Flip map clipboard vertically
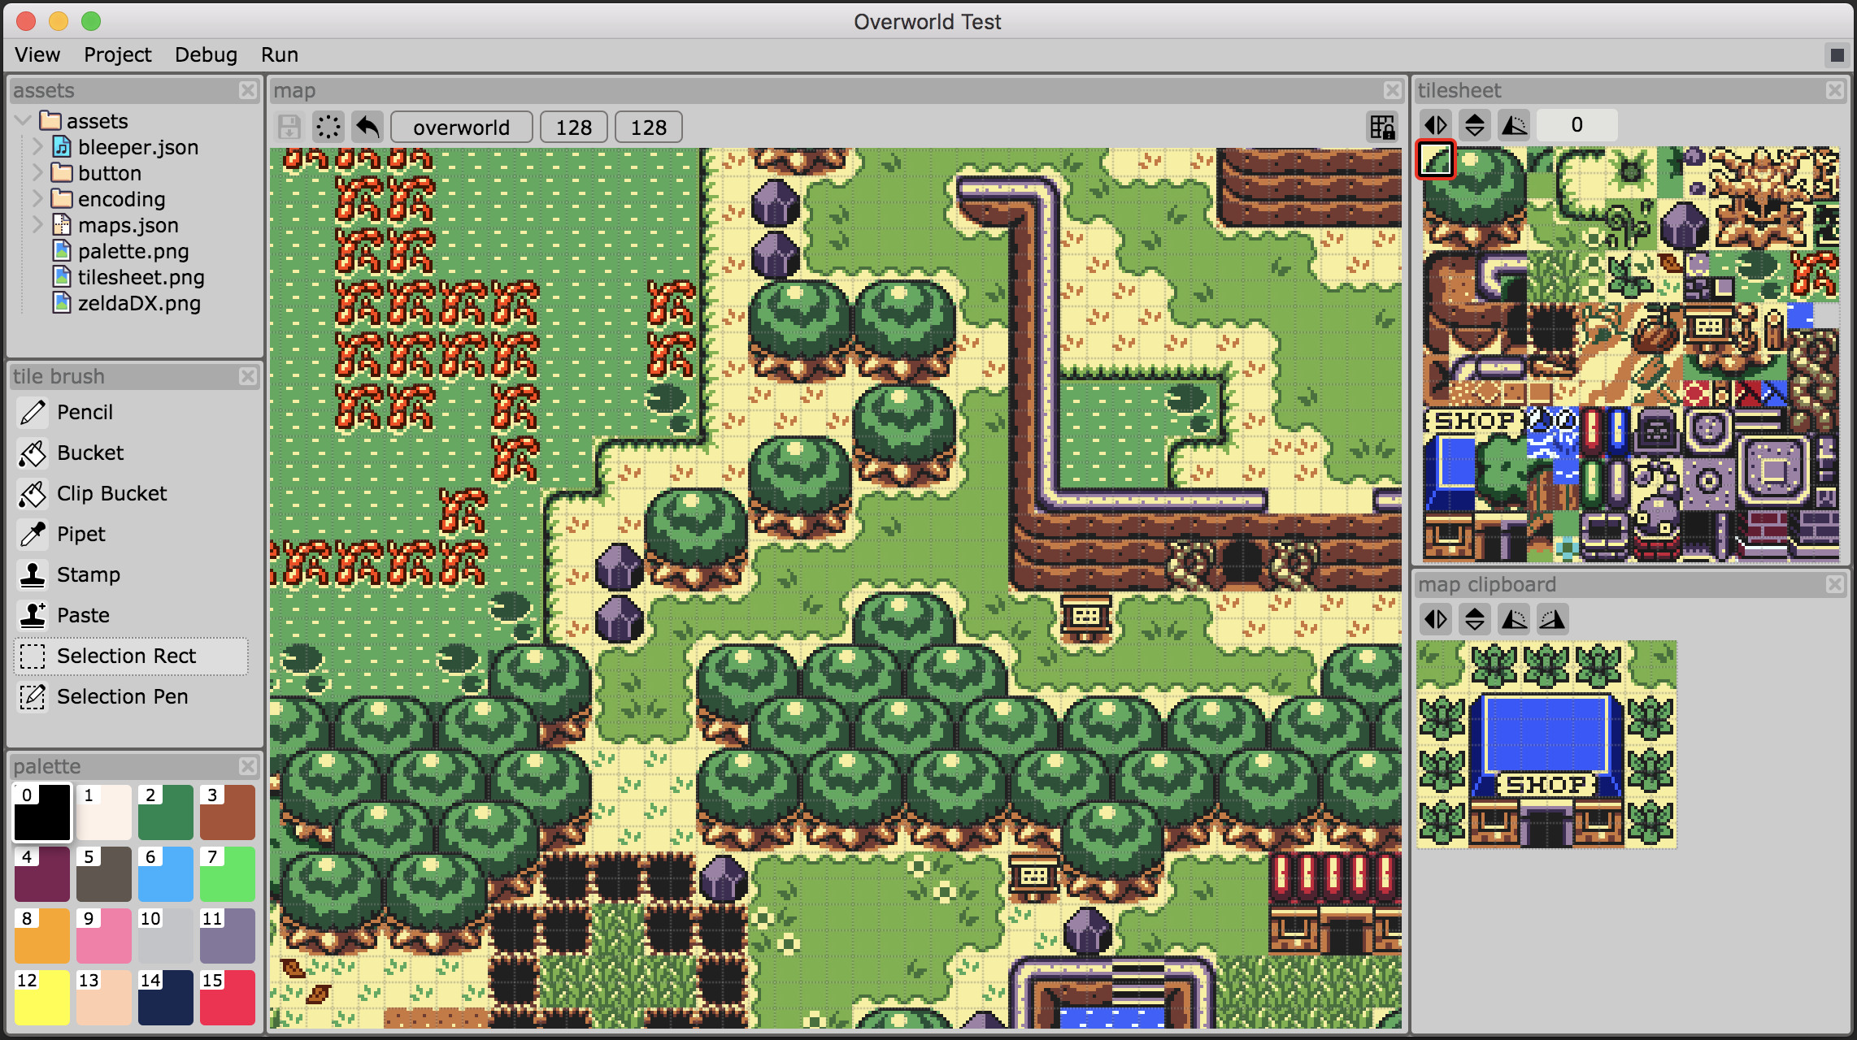Screen dimensions: 1857x1040 [1475, 619]
